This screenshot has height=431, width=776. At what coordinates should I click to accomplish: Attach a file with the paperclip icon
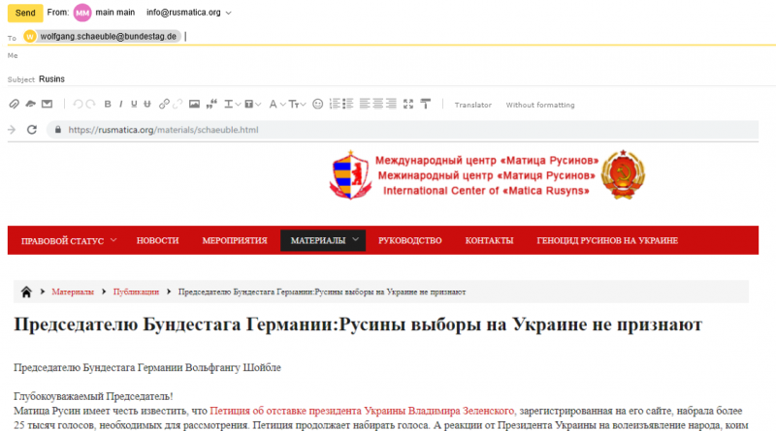pyautogui.click(x=14, y=104)
